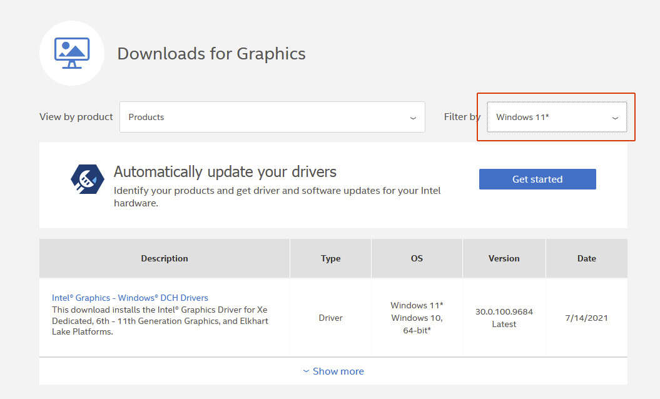Image resolution: width=660 pixels, height=399 pixels.
Task: Click the Graphics monitor icon
Action: click(71, 53)
